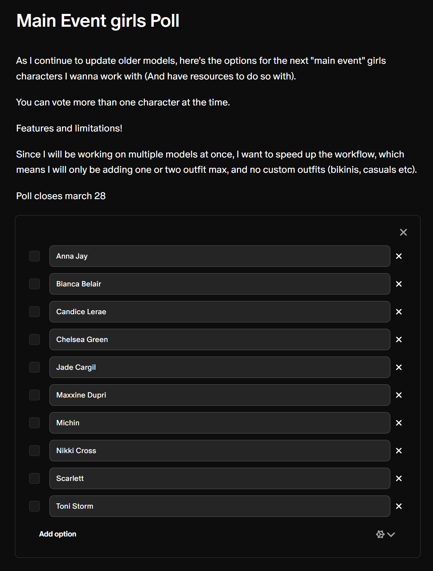
Task: Edit the Anna Jay text field
Action: [220, 256]
